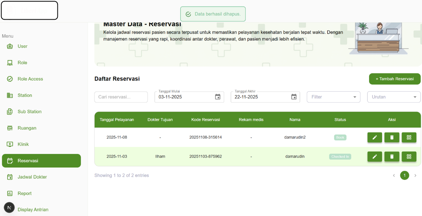Go to the Station menu

[x=41, y=95]
